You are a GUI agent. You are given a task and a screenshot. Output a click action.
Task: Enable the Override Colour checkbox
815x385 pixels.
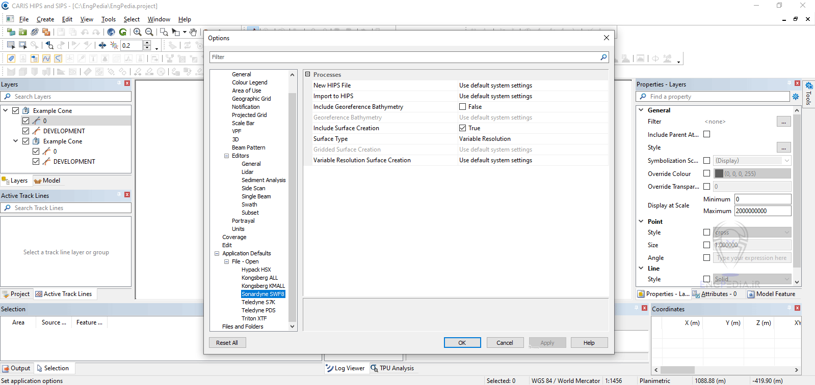point(706,173)
